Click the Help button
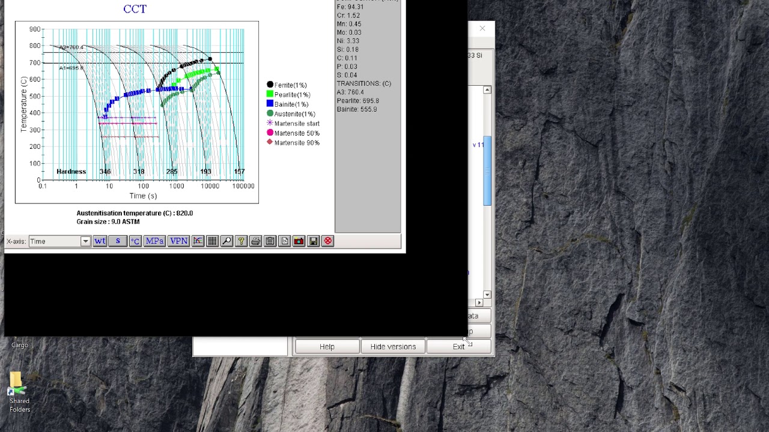 point(327,347)
